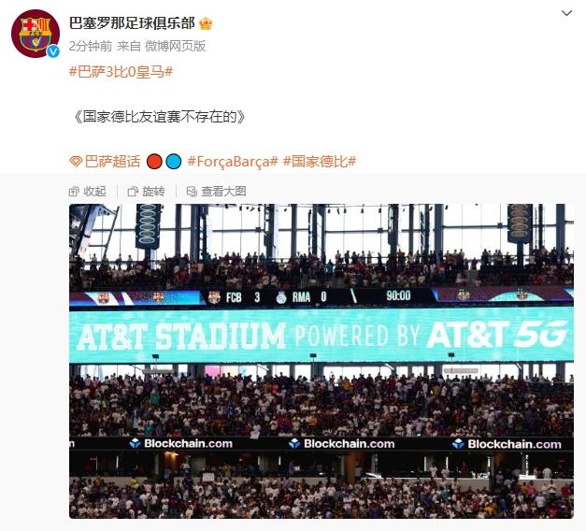This screenshot has height=531, width=586.
Task: Click the blue verified badge on avatar
Action: coord(53,51)
